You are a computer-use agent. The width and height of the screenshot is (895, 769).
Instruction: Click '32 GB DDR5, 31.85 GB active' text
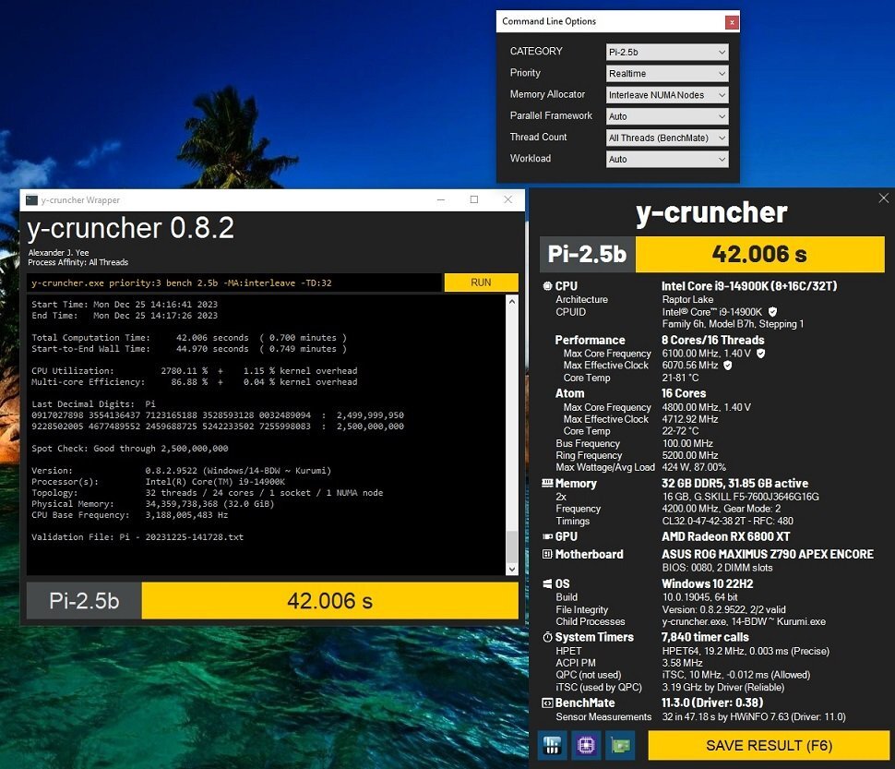pyautogui.click(x=734, y=483)
